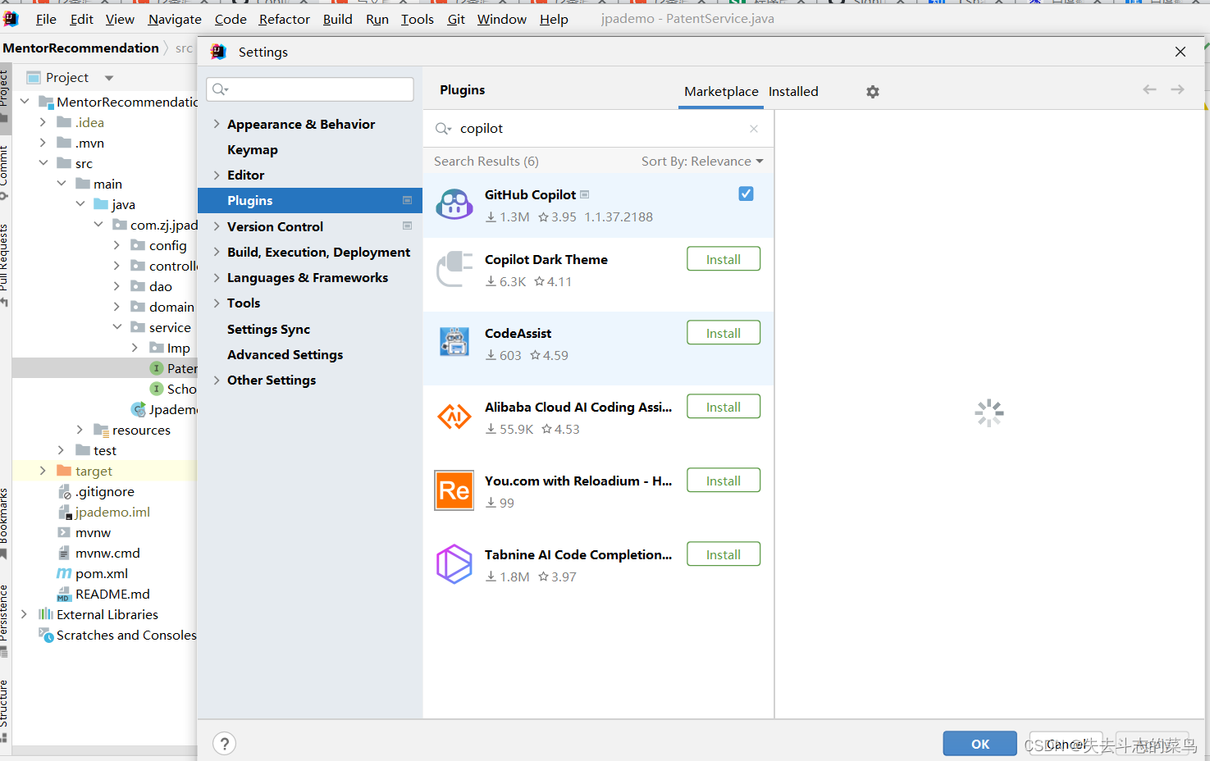The image size is (1210, 761).
Task: Click the External Libraries icon
Action: pyautogui.click(x=46, y=614)
